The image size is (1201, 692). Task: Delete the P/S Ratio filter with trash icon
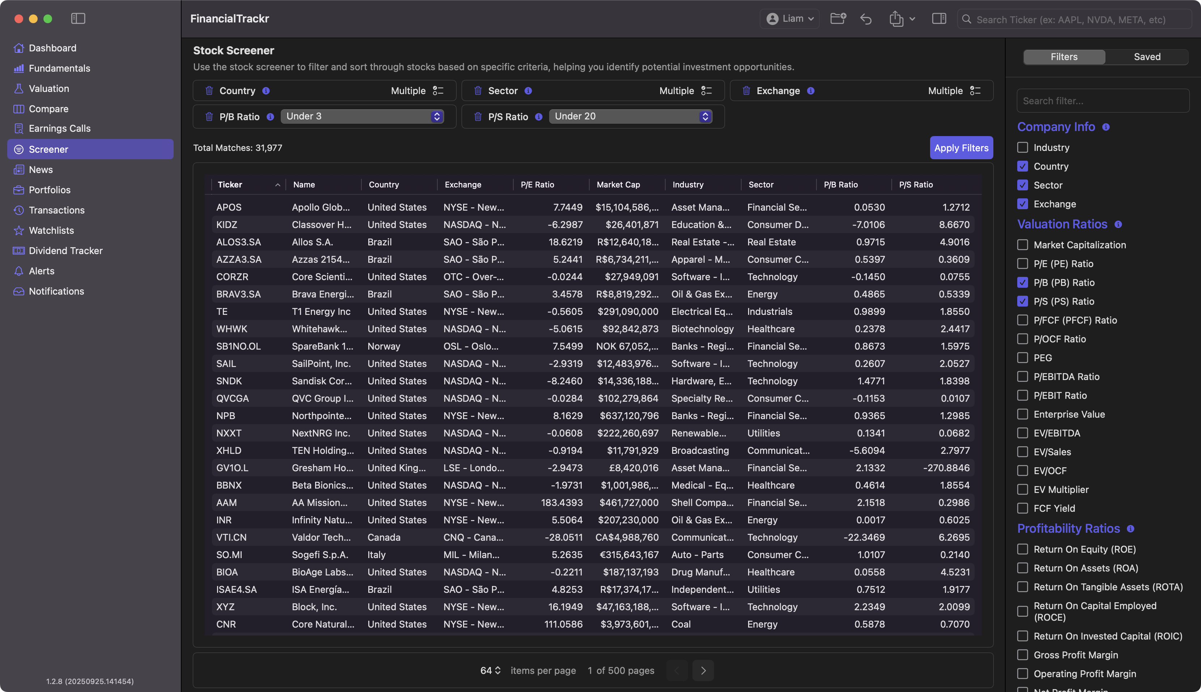(478, 117)
